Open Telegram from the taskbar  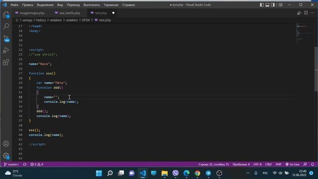tap(208, 173)
